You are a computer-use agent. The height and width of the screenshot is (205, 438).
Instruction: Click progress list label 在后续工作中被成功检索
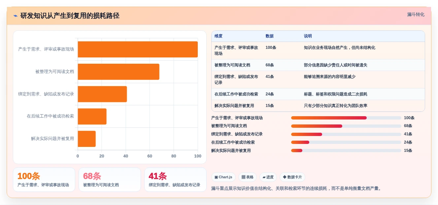233,142
